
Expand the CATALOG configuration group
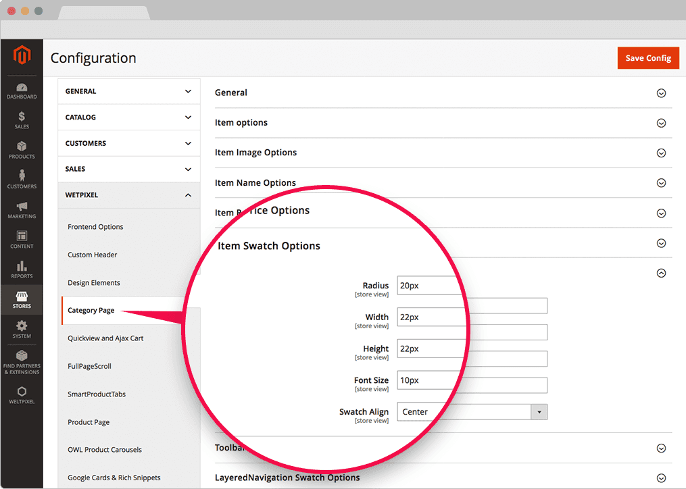tap(128, 118)
